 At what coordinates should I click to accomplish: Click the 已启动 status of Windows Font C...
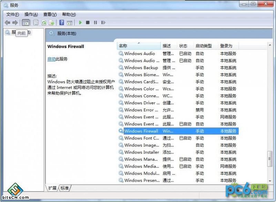point(185,138)
